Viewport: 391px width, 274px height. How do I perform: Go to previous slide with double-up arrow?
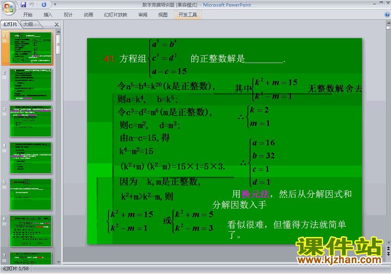388,249
